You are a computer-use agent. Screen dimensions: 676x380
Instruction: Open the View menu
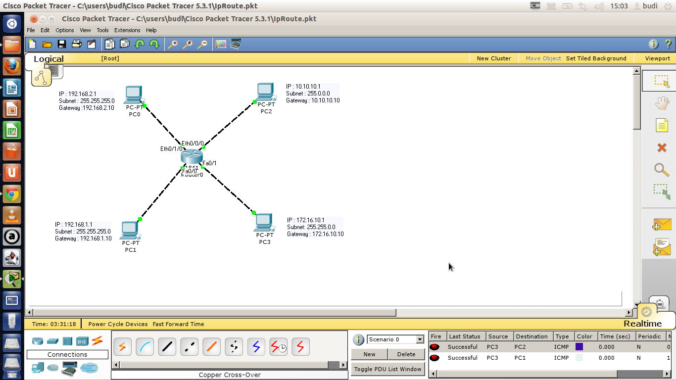[85, 30]
